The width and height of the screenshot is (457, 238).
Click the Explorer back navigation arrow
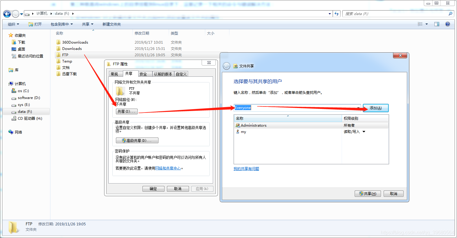(7, 14)
